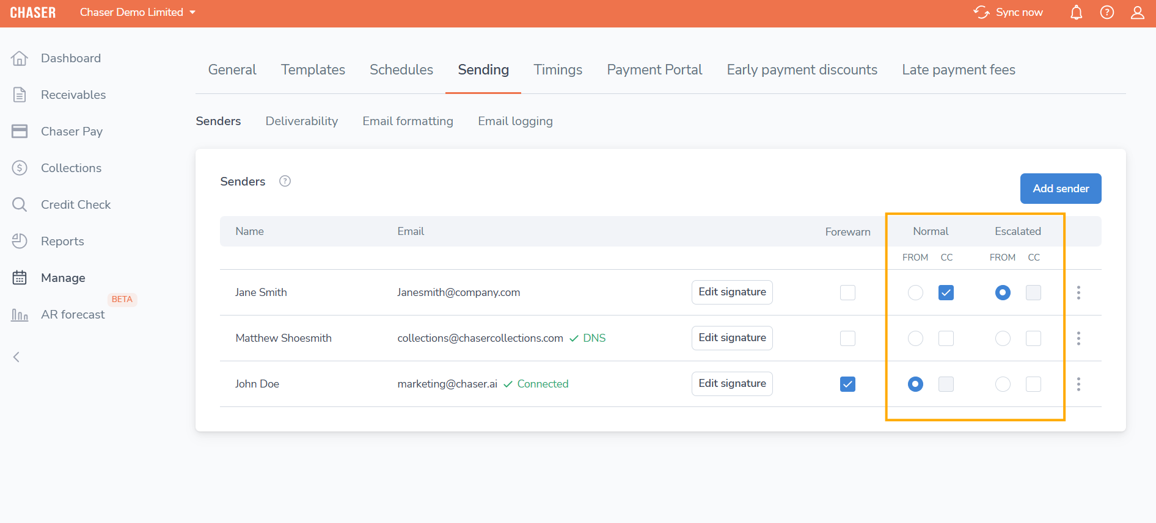This screenshot has width=1156, height=523.
Task: Click the Add sender button
Action: [x=1060, y=189]
